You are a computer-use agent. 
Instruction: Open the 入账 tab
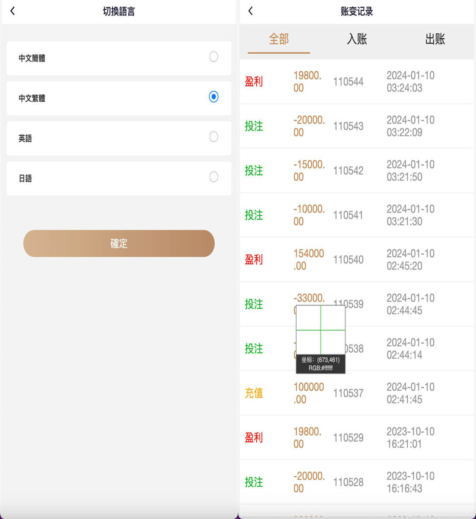[x=357, y=39]
